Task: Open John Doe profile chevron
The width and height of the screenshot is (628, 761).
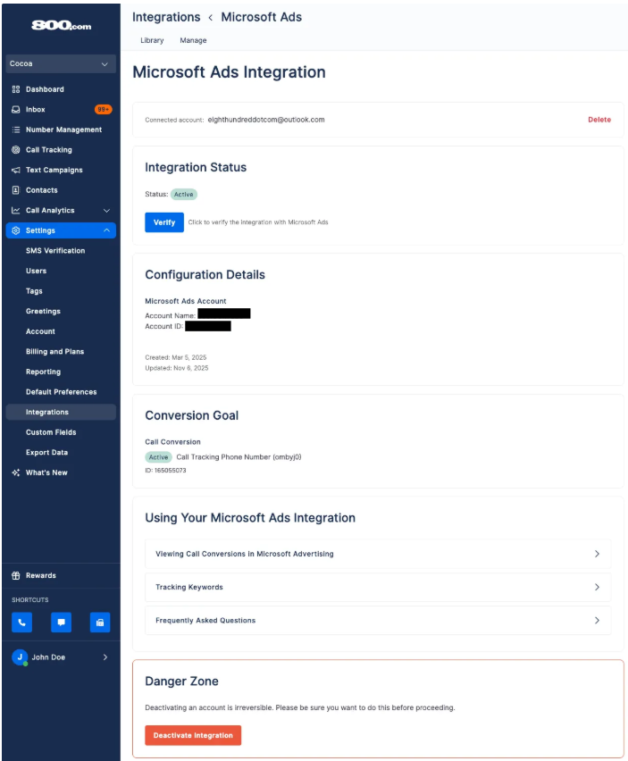Action: click(x=105, y=657)
